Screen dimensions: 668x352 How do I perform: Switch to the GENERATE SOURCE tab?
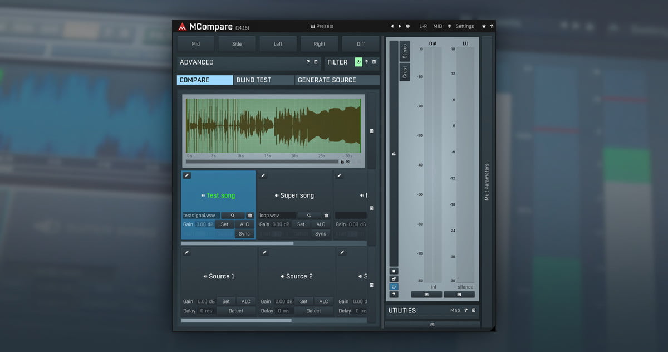(327, 80)
